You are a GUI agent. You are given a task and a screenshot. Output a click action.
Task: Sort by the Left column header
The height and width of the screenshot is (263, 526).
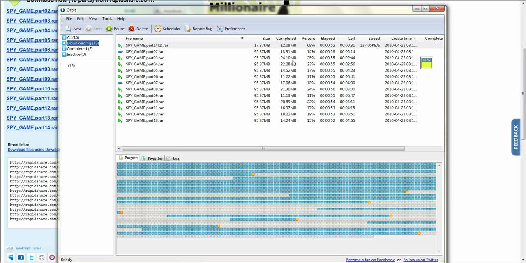click(x=352, y=38)
